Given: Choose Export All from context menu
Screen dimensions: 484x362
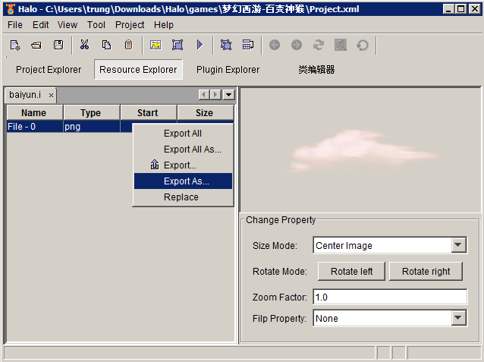Looking at the screenshot, I should click(183, 134).
